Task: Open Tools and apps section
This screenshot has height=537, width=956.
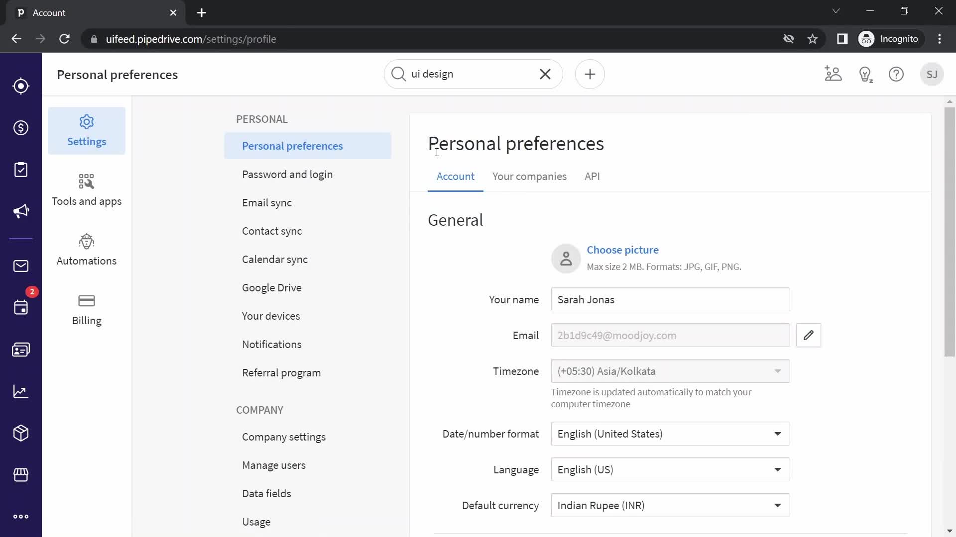Action: coord(87,190)
